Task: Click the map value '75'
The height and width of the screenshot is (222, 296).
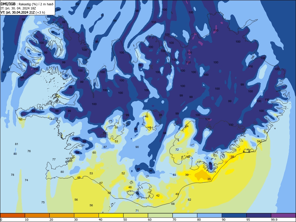Action: pyautogui.click(x=43, y=202)
